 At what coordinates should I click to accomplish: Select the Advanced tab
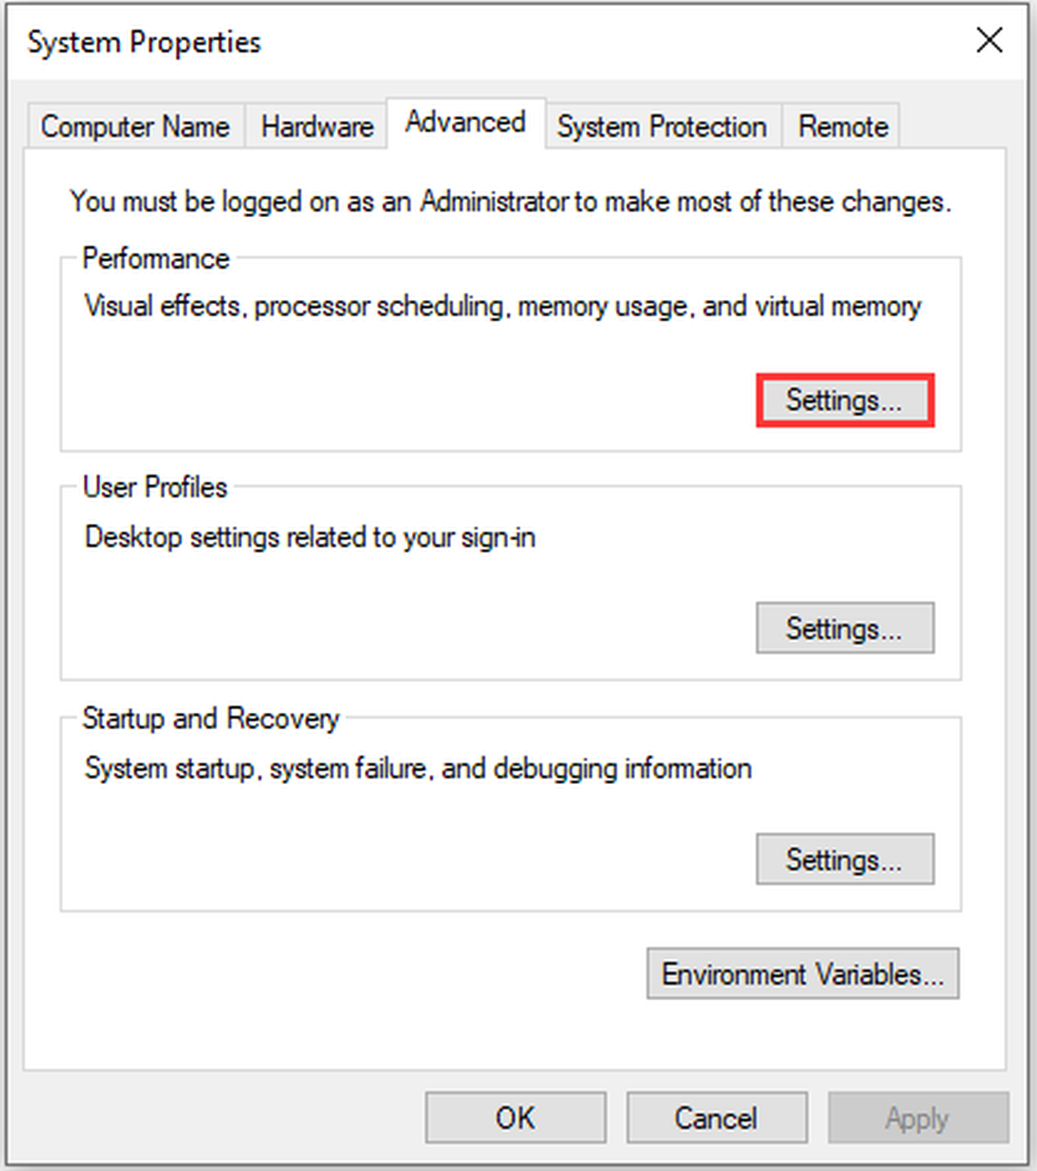point(466,123)
